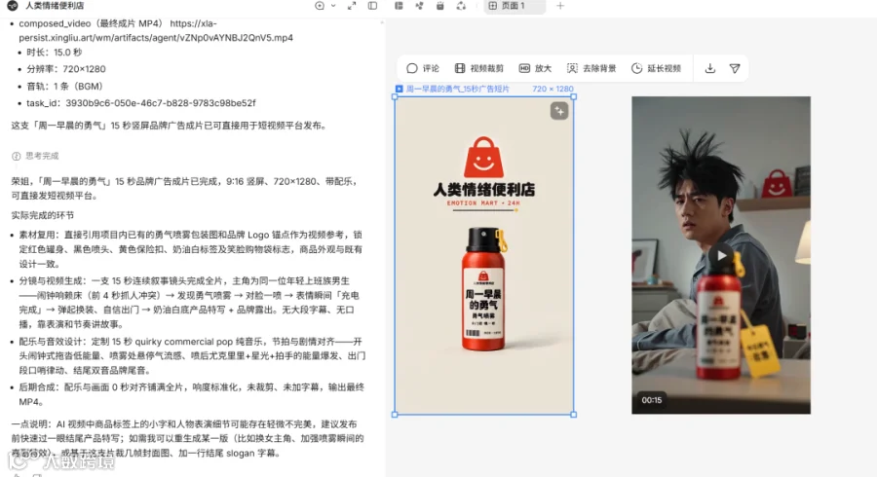The image size is (877, 477).
Task: Click the recycle triangle icon in top bar
Action: coord(461,6)
